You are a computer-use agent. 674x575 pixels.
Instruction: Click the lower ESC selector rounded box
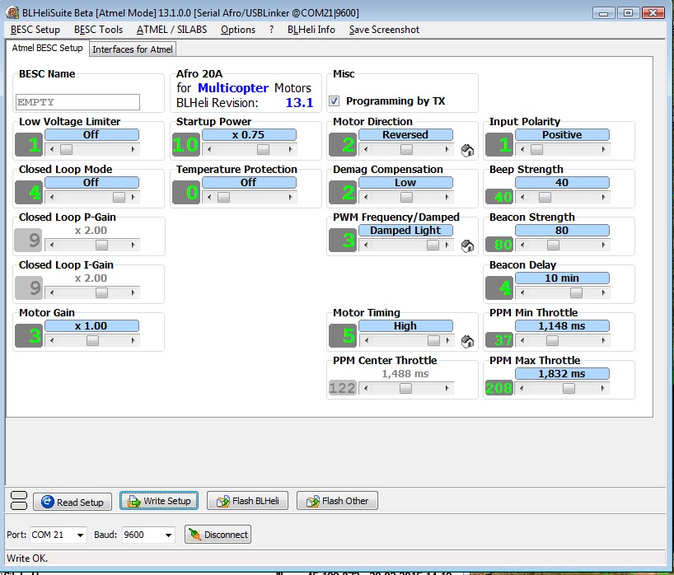pos(17,506)
